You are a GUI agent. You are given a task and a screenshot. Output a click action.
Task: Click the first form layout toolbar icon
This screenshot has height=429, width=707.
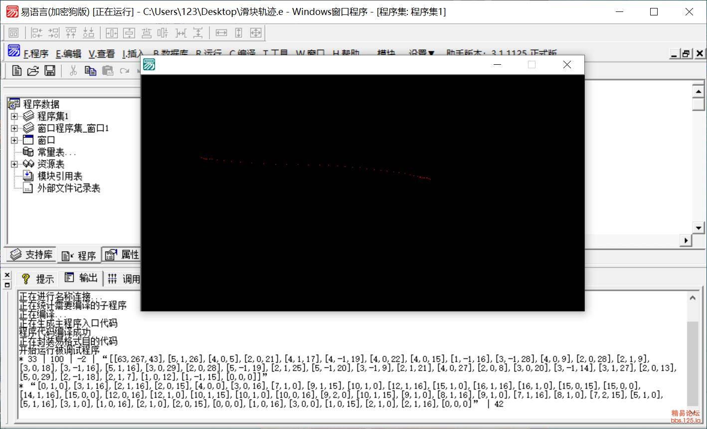coord(14,33)
